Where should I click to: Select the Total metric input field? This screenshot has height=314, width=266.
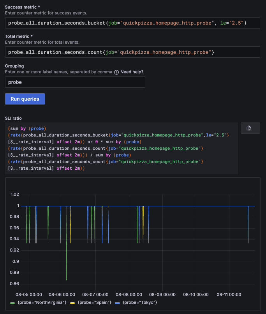click(x=132, y=52)
